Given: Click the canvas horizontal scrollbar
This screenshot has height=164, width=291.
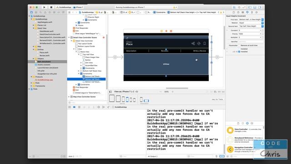Looking at the screenshot, I should 177,88.
